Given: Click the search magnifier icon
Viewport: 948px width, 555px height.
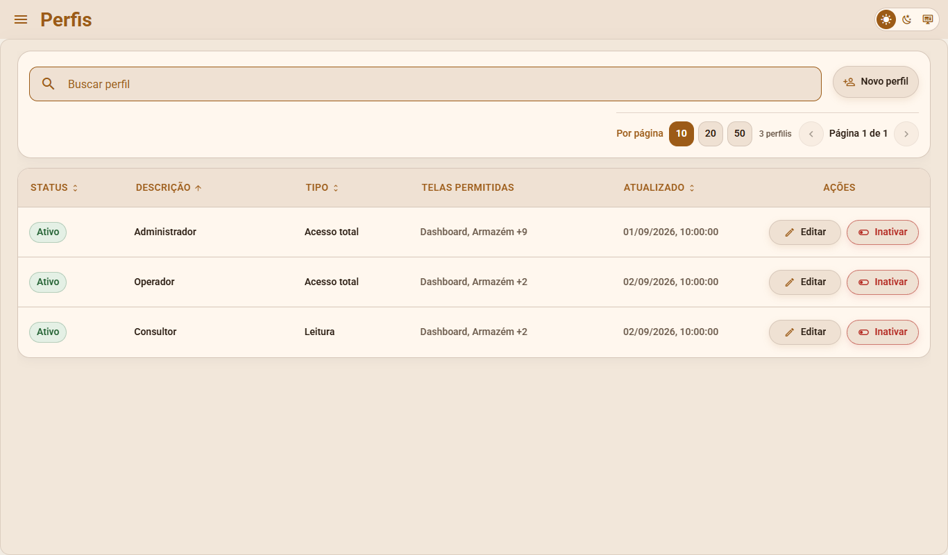Looking at the screenshot, I should [x=49, y=84].
